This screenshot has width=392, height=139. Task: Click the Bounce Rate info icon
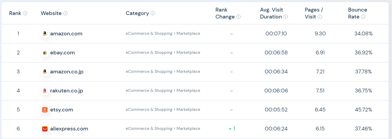pyautogui.click(x=363, y=17)
